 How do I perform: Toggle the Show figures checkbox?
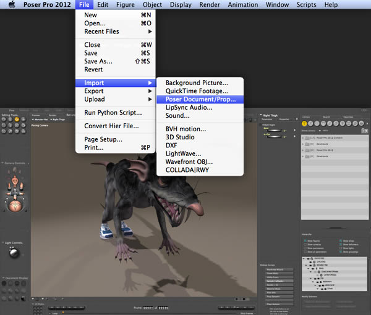[305, 241]
